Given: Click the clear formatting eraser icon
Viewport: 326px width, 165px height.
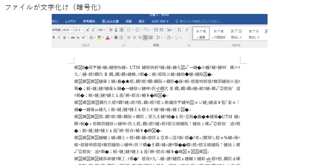Looking at the screenshot, I should 111,30.
